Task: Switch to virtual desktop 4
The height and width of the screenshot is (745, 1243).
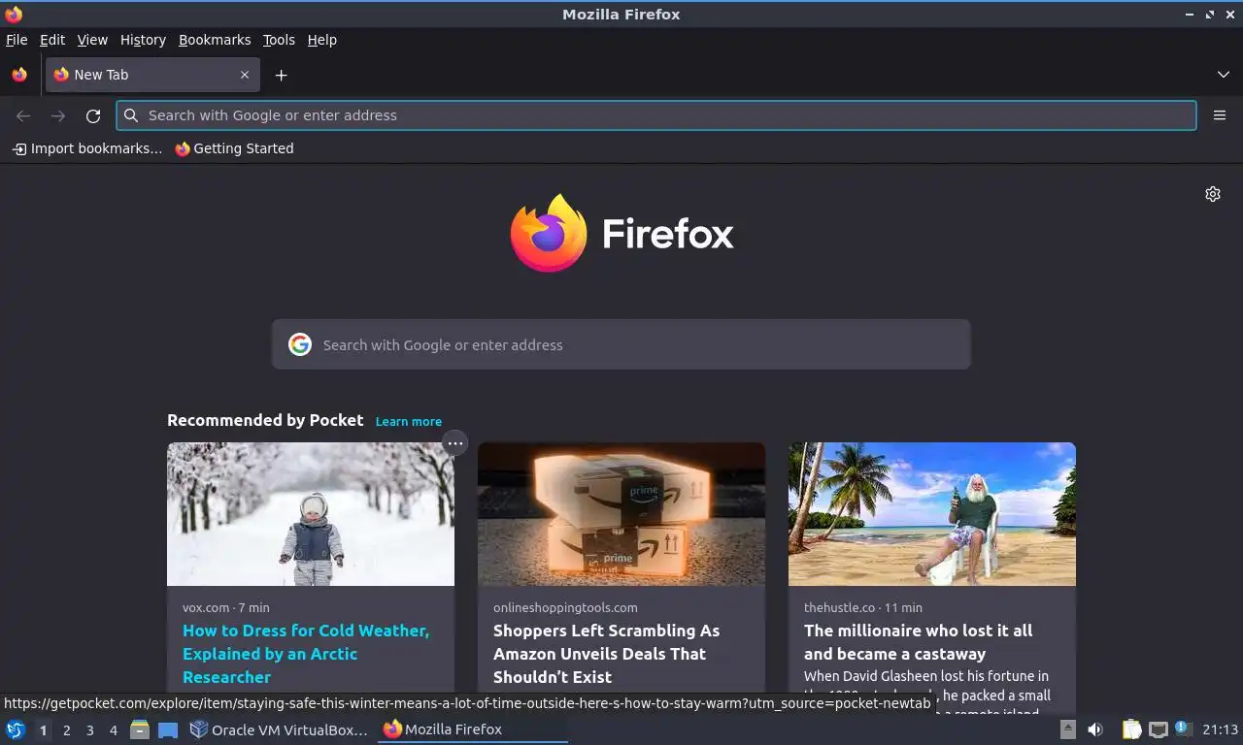Action: pyautogui.click(x=114, y=730)
